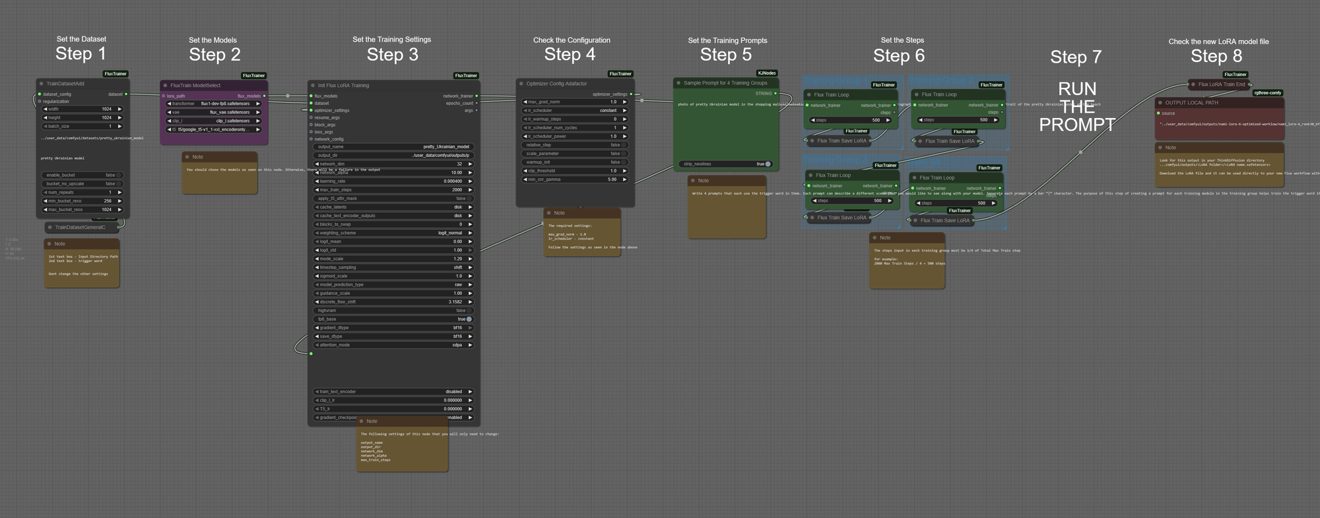Viewport: 1320px width, 518px height.
Task: Click the flux_models output connector on FluxTrain ModelSelect
Action: (x=265, y=96)
